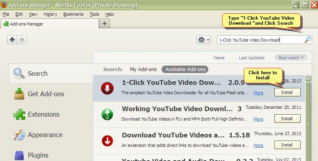Image resolution: width=318 pixels, height=161 pixels.
Task: Click the Get Add-ons box icon
Action: pyautogui.click(x=19, y=93)
